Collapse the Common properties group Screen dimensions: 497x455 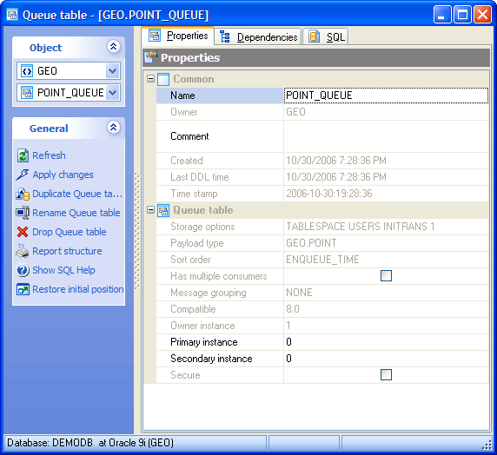pyautogui.click(x=151, y=79)
